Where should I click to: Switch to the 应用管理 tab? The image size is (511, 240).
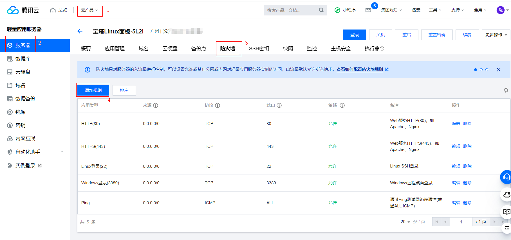(115, 49)
